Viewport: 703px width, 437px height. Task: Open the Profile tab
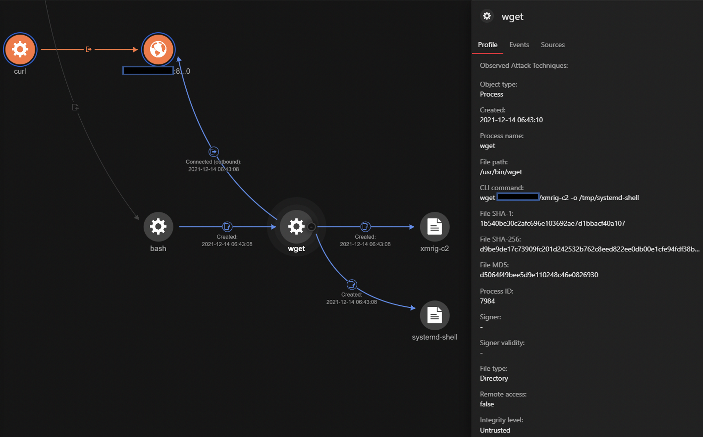coord(487,45)
